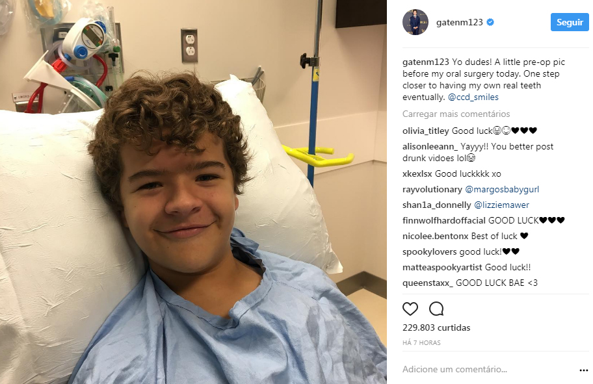Open the three-dots more options menu

583,370
